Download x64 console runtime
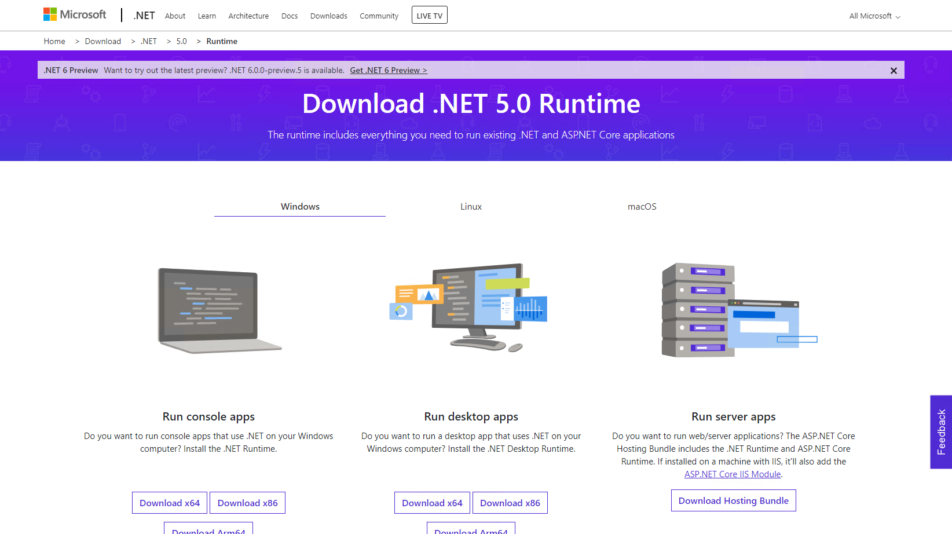 pyautogui.click(x=170, y=503)
